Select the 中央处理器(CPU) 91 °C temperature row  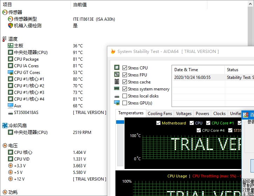coord(53,53)
